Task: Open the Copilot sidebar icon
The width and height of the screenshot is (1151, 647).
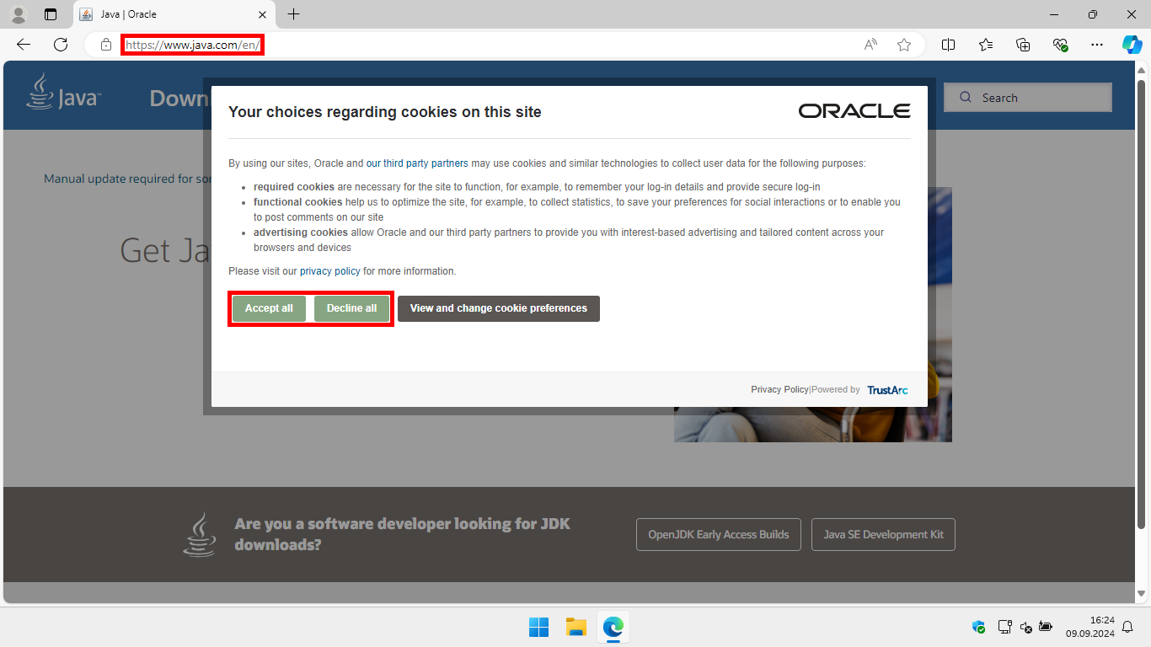Action: [x=1132, y=45]
